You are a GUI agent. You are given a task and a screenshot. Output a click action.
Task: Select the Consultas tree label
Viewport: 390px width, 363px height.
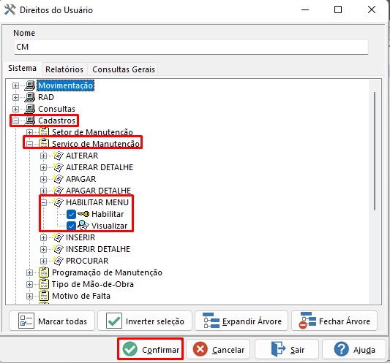(56, 109)
